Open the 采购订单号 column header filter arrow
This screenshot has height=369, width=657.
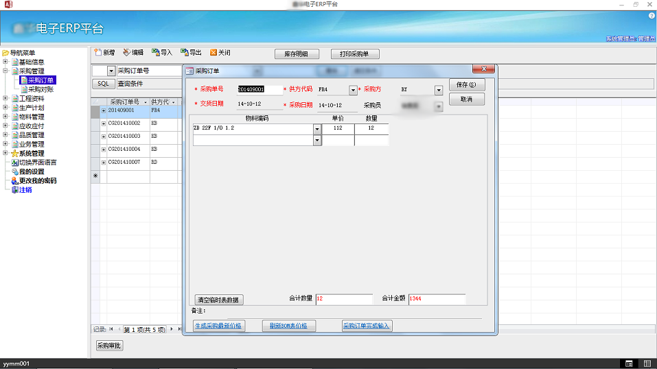pyautogui.click(x=146, y=102)
